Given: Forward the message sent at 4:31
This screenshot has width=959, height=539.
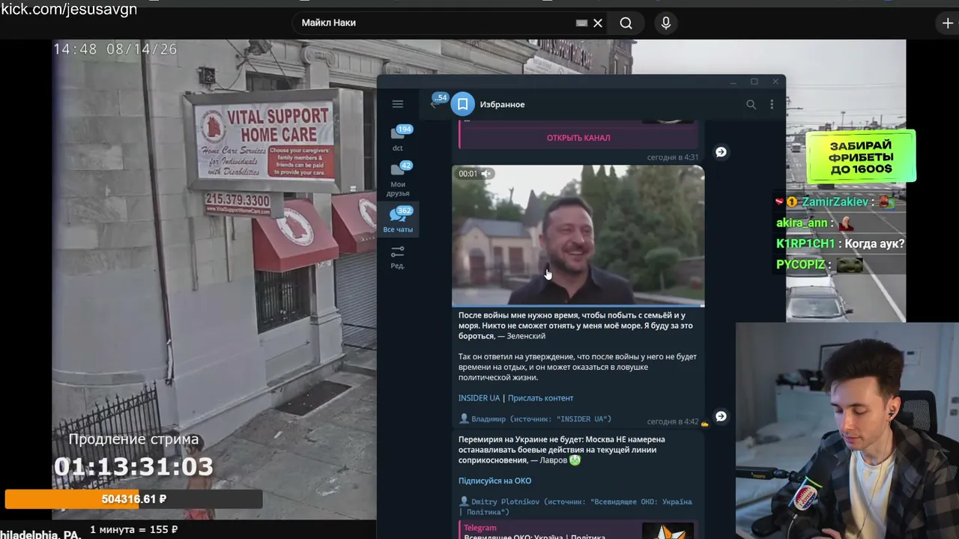Looking at the screenshot, I should pos(721,152).
